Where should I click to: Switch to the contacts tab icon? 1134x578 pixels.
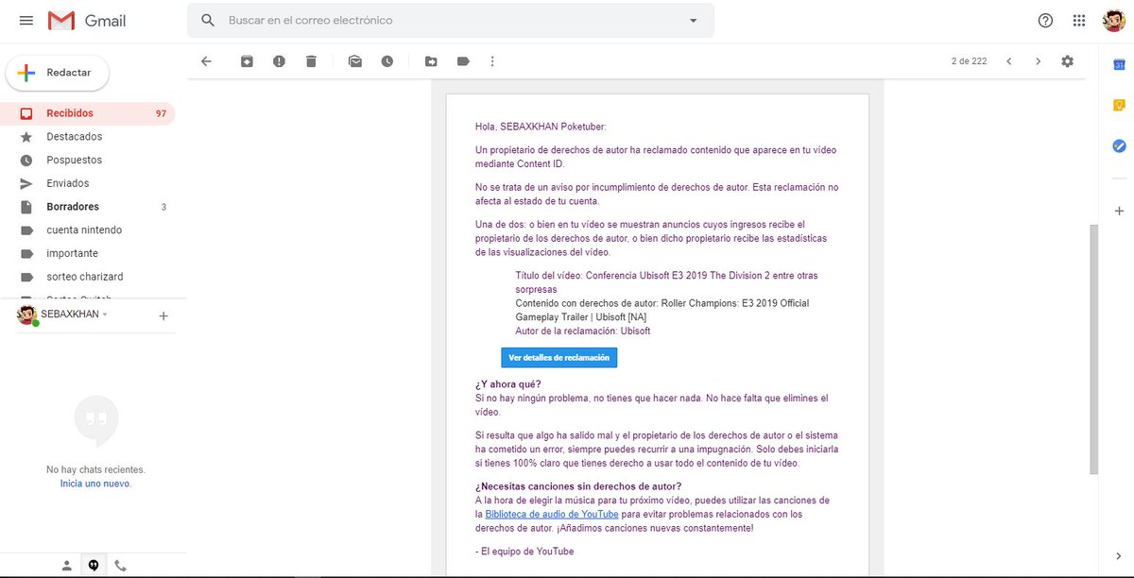click(x=66, y=566)
